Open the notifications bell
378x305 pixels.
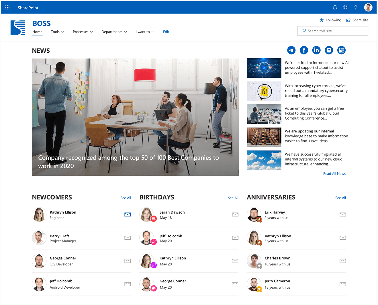point(335,7)
